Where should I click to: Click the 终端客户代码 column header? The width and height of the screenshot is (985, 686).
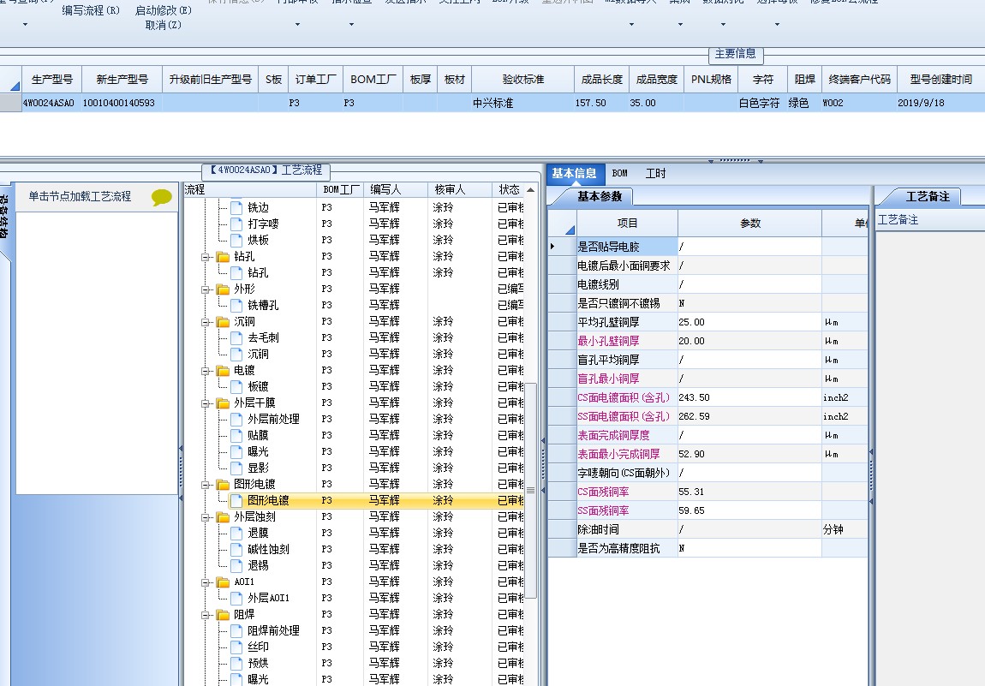859,80
